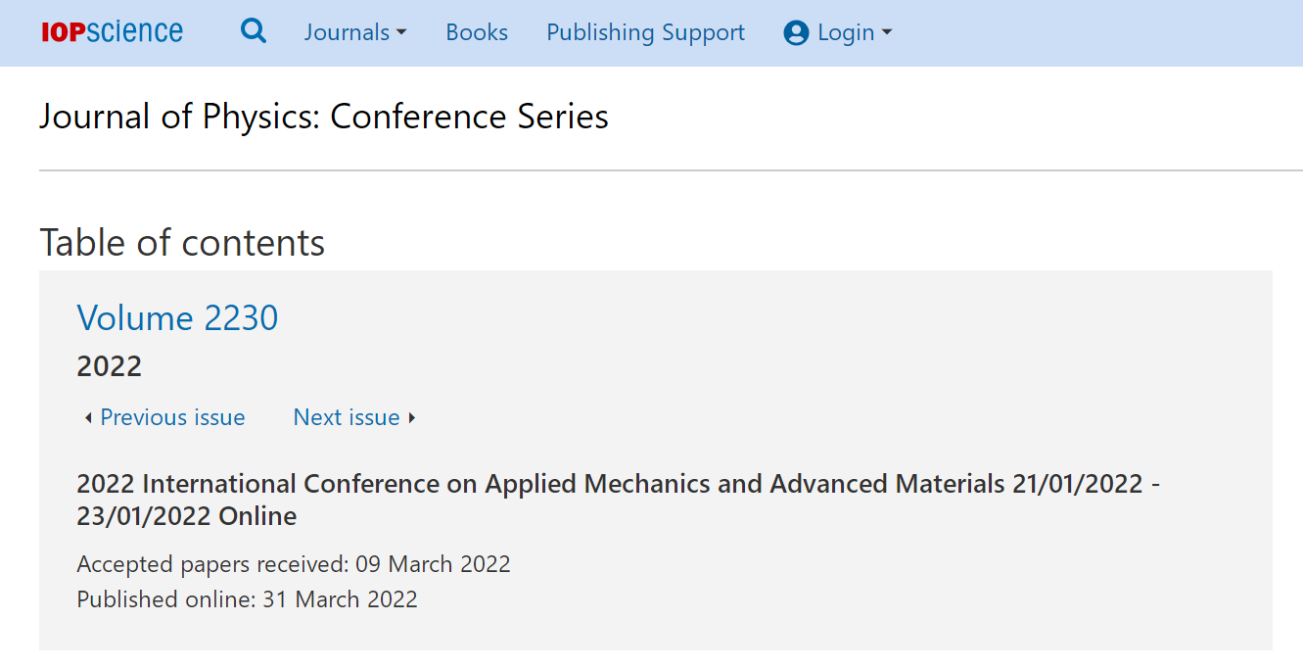This screenshot has width=1303, height=669.
Task: Click the caret arrow next to Login
Action: (x=887, y=33)
